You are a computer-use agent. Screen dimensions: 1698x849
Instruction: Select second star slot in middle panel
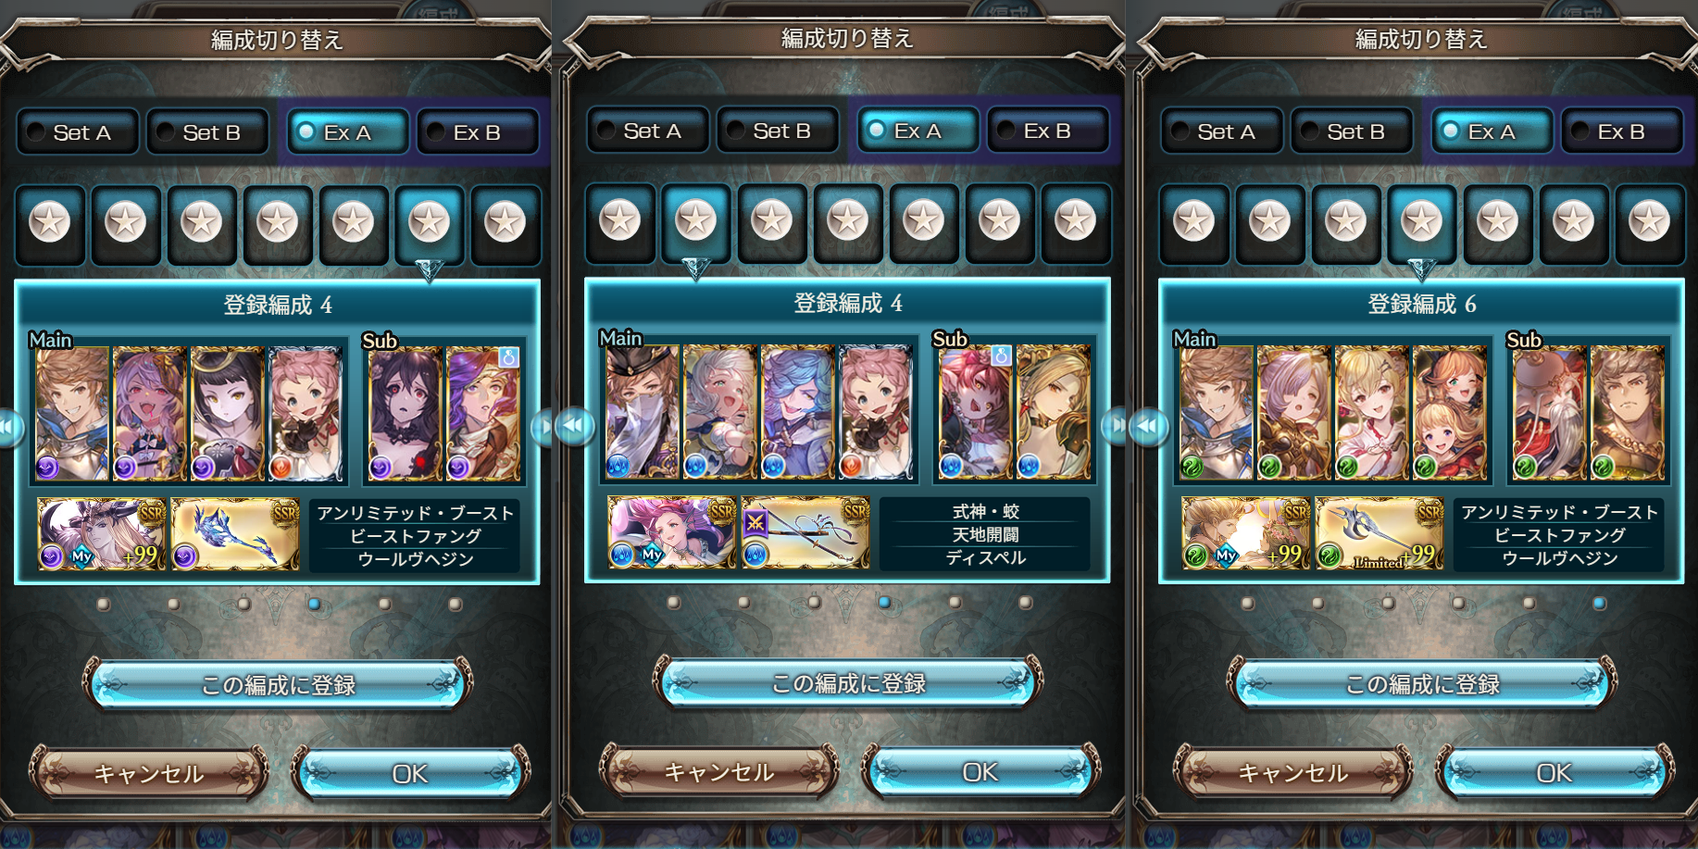696,221
